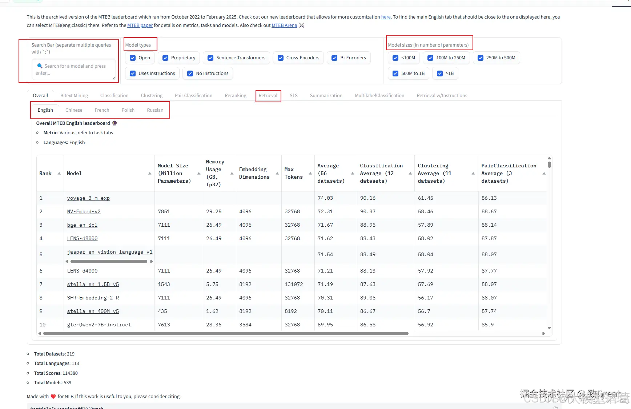Toggle Bi-Encoders checkbox
Image resolution: width=631 pixels, height=409 pixels.
click(334, 58)
